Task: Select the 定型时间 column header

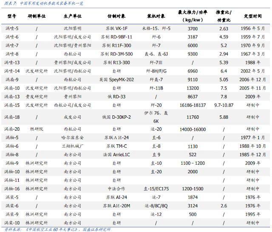Action: coord(253,16)
